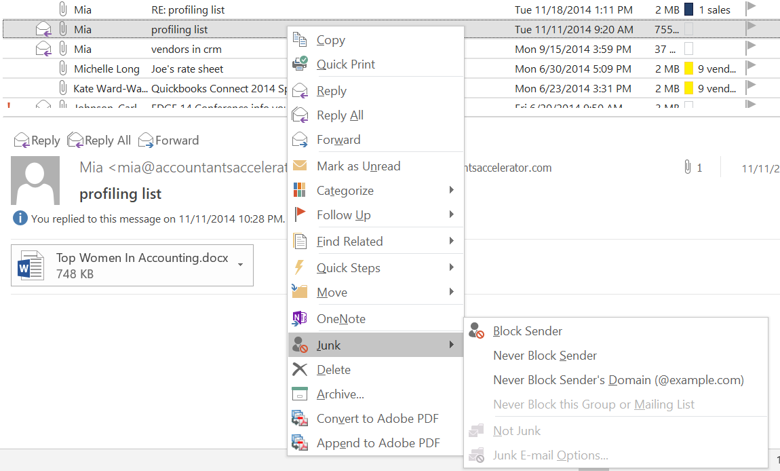Click the Mark as Unread envelope icon

[300, 166]
